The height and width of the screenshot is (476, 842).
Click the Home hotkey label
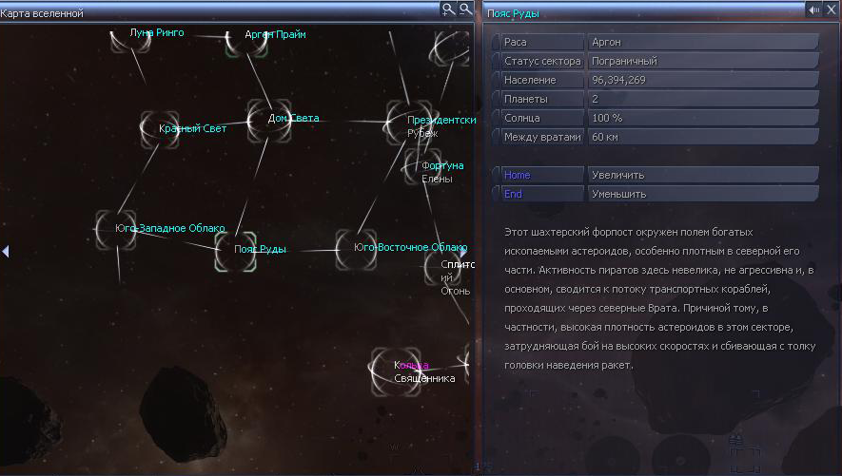point(518,175)
